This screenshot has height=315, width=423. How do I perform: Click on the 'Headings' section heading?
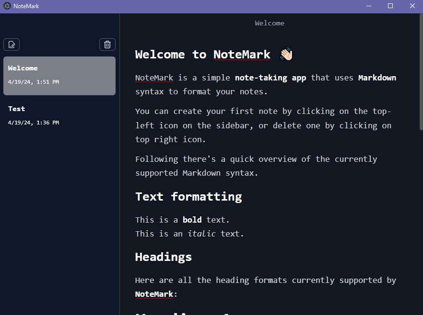tap(164, 257)
